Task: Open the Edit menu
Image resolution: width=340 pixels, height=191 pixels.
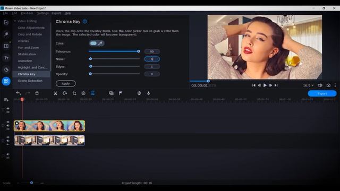Action: click(14, 13)
